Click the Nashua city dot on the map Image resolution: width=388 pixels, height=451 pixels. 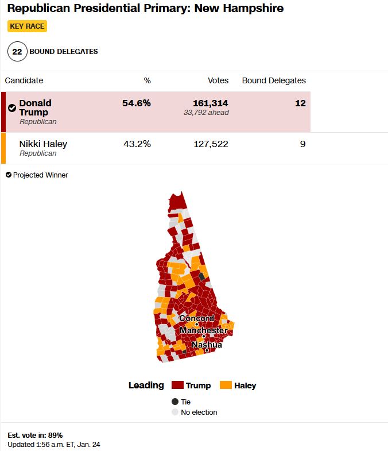pyautogui.click(x=207, y=350)
